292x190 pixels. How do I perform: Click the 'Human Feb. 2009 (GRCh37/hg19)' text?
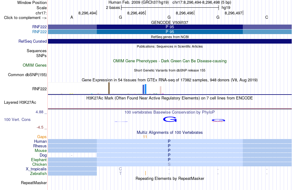click(139, 2)
